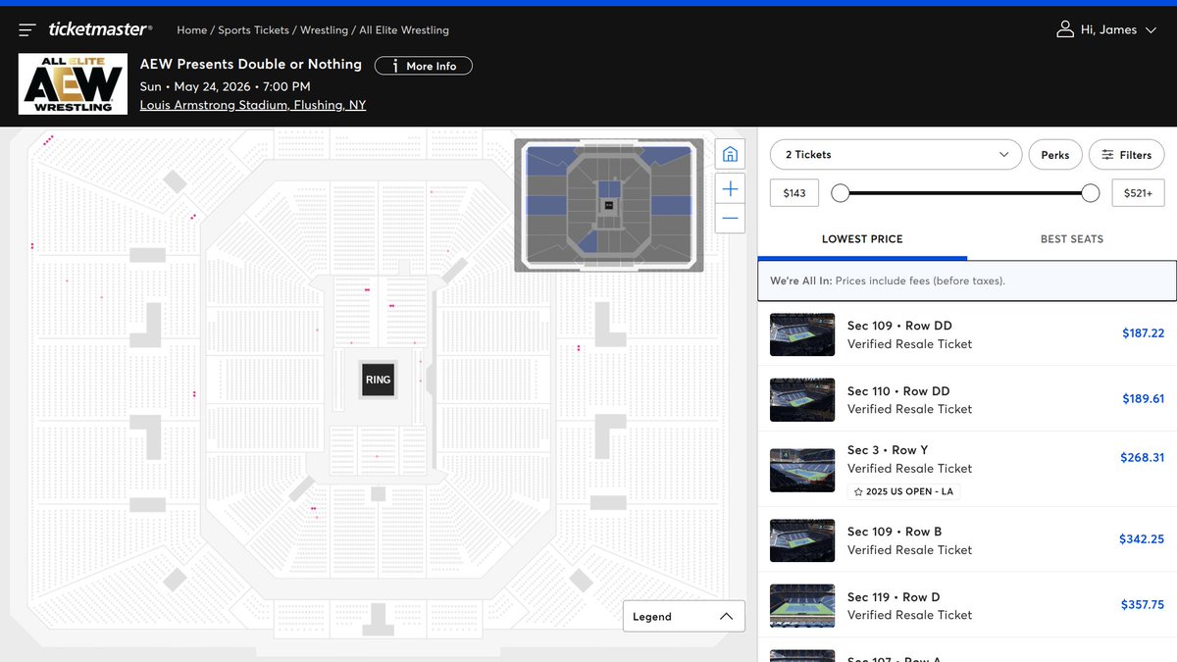1177x662 pixels.
Task: Open the hamburger navigation menu
Action: [x=27, y=30]
